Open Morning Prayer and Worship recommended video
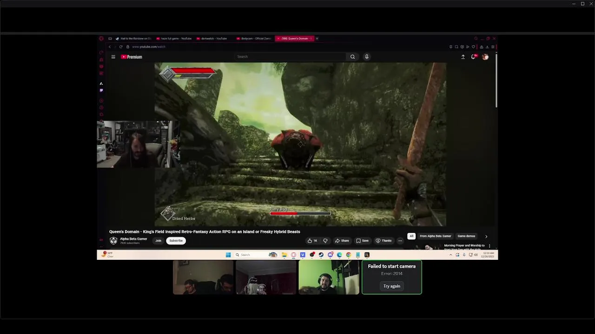This screenshot has width=595, height=334. click(x=464, y=247)
